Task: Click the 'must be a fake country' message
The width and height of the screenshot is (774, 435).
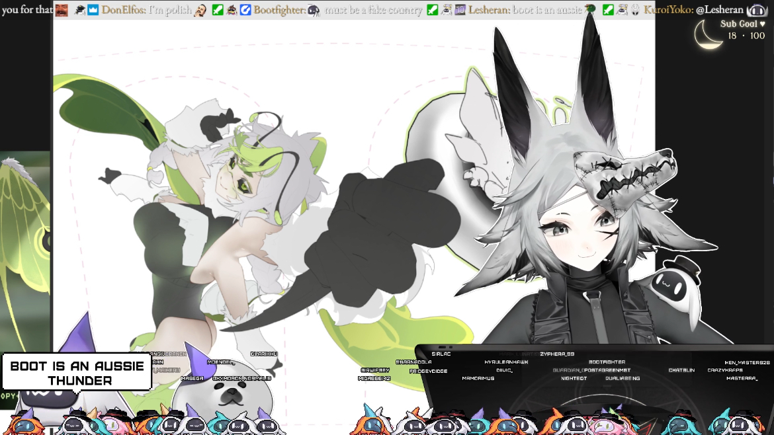Action: pos(373,9)
